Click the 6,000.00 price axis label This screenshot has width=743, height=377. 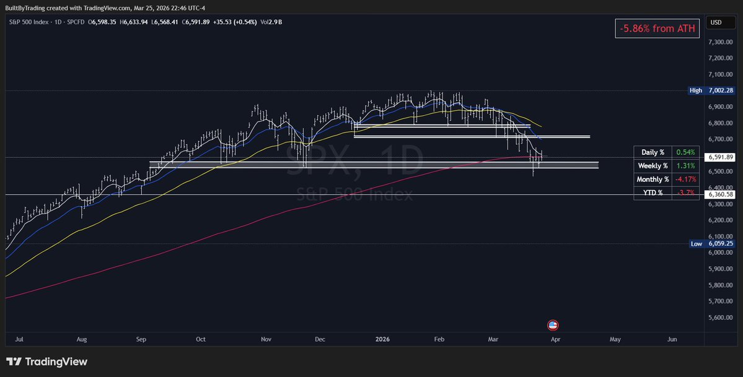pyautogui.click(x=720, y=253)
